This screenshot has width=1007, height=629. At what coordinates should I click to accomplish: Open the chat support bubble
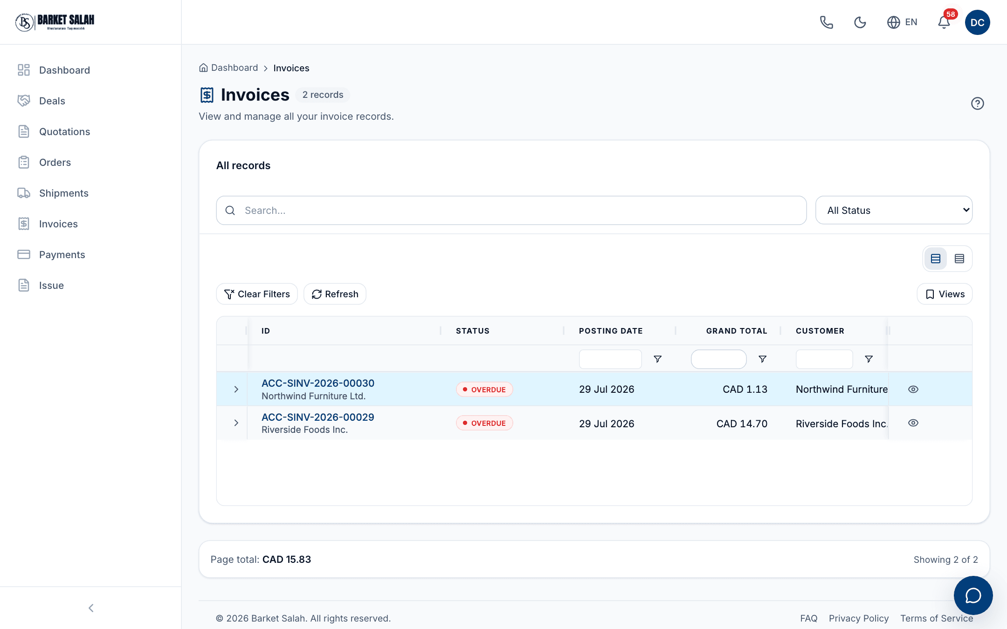[x=973, y=595]
